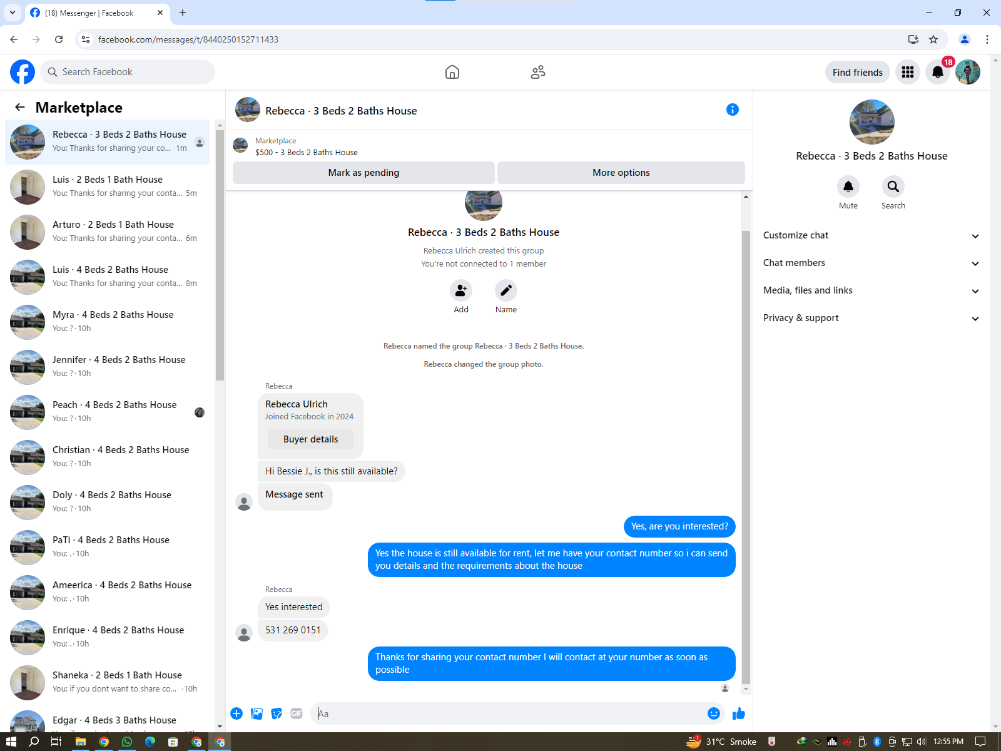Send a thumbs-up like
The height and width of the screenshot is (751, 1001).
(x=739, y=713)
